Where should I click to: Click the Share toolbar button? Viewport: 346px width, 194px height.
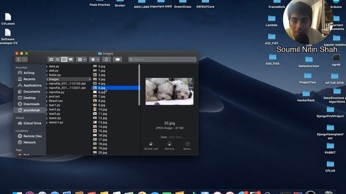[107, 59]
